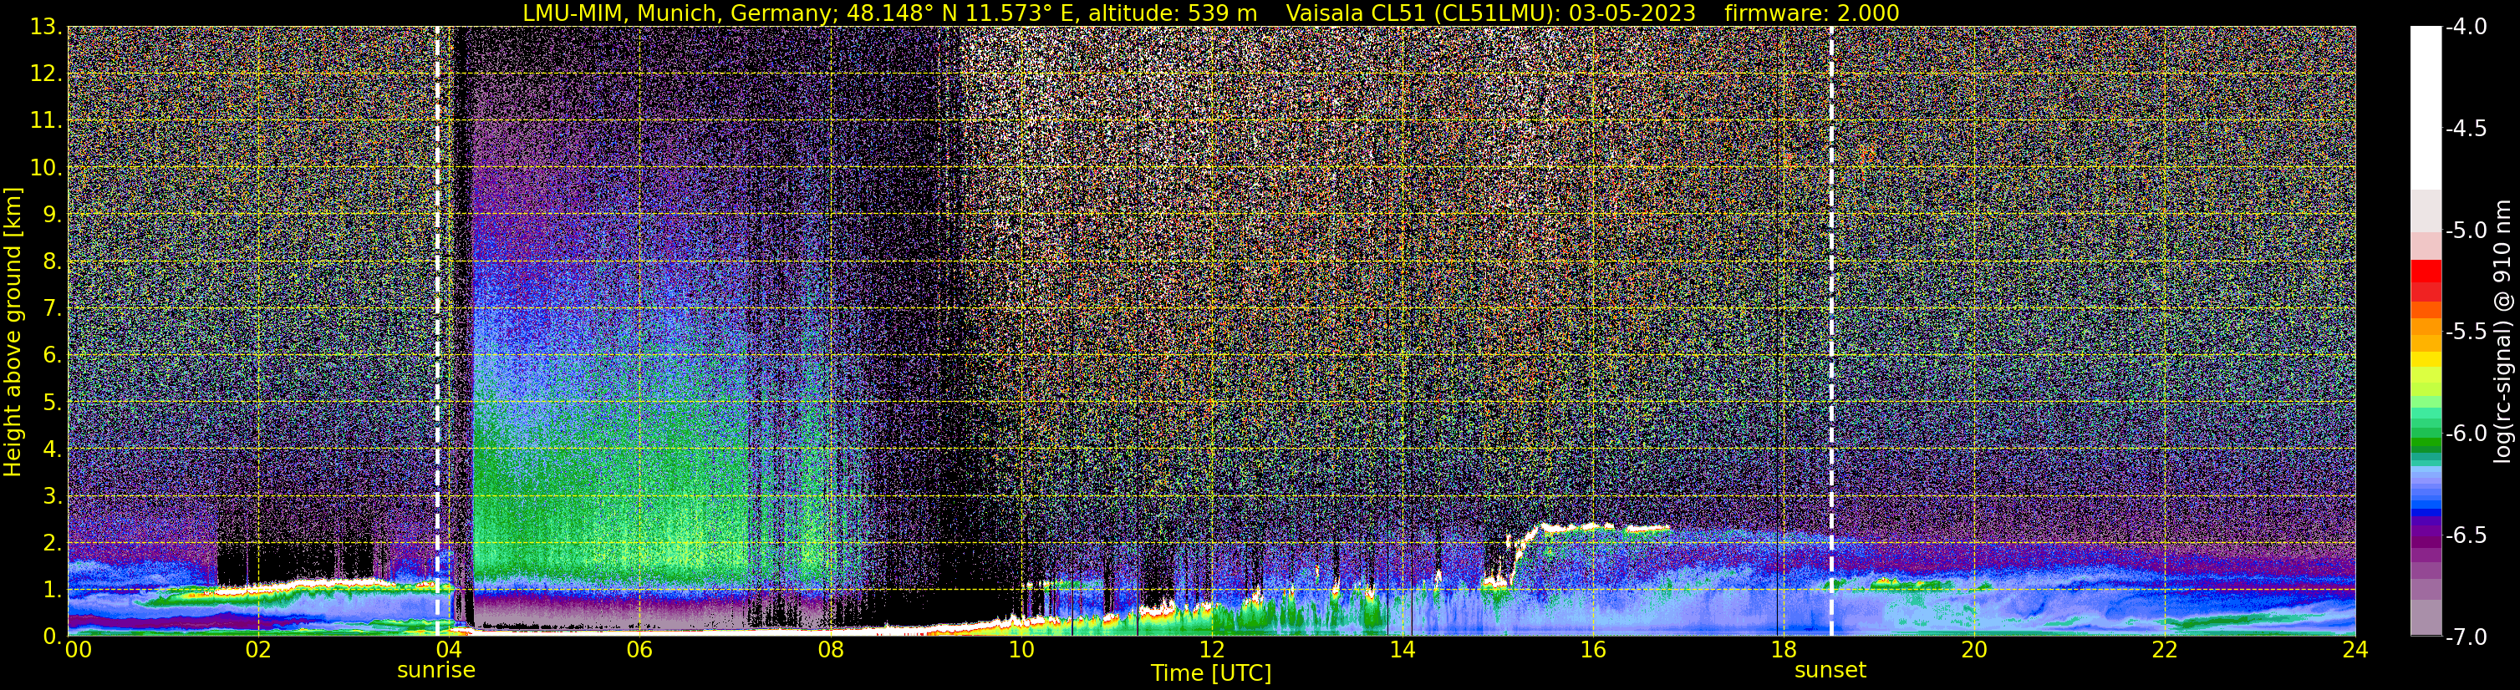Viewport: 2520px width, 690px height.
Task: Click the '00' time axis tick label
Action: [x=79, y=650]
